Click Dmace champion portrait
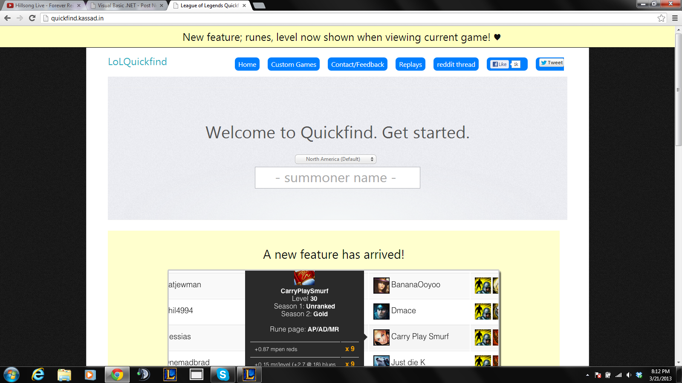This screenshot has height=383, width=682. pos(381,311)
